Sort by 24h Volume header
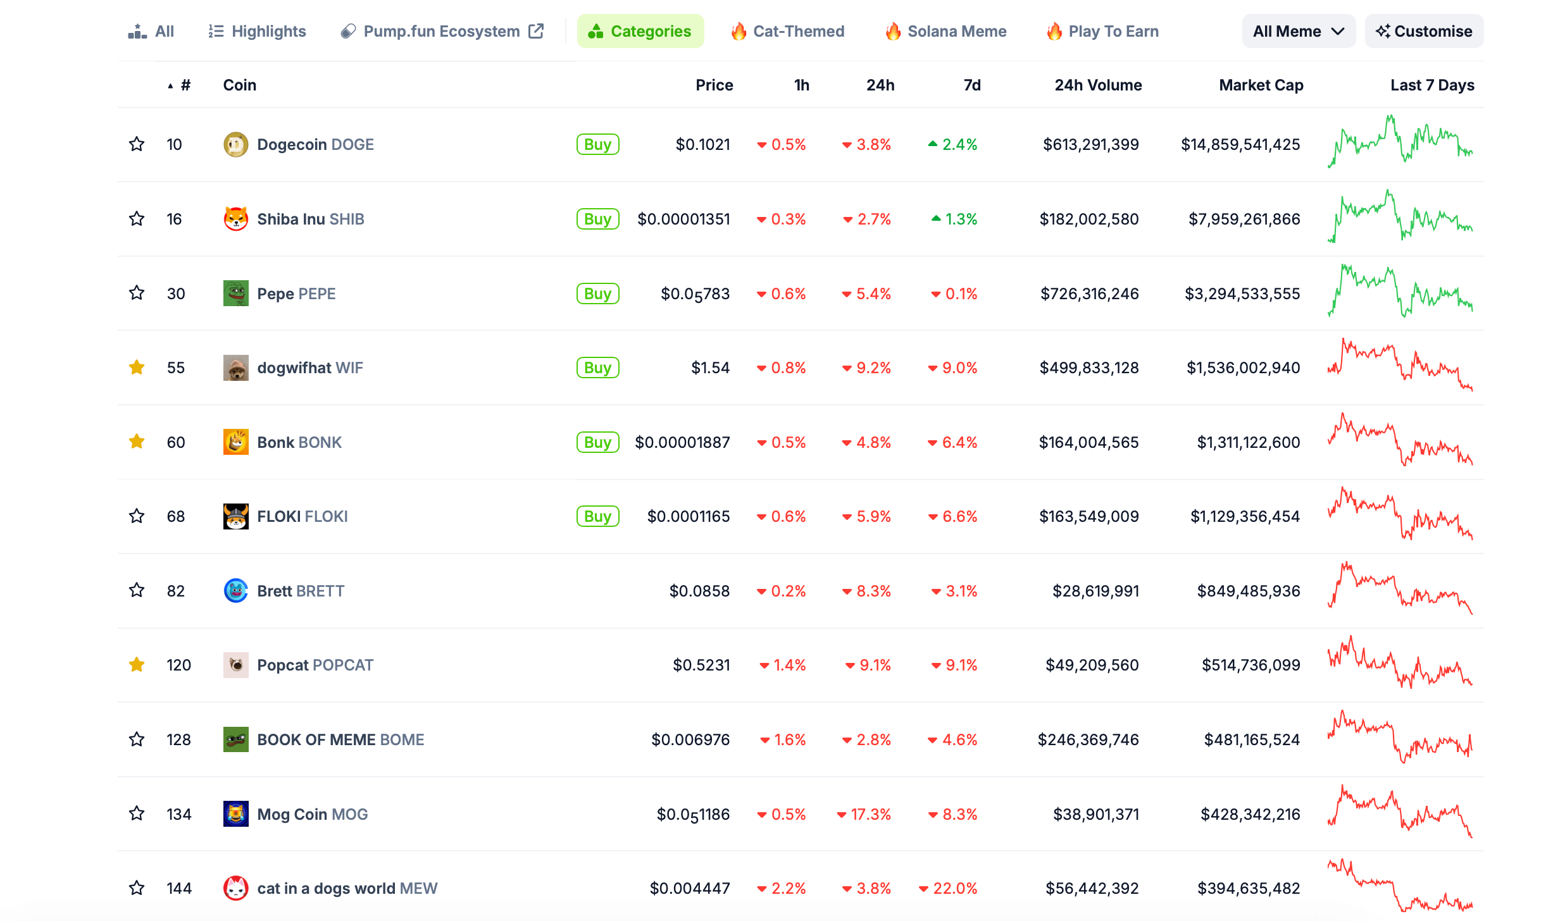Viewport: 1553px width, 921px height. click(1098, 85)
